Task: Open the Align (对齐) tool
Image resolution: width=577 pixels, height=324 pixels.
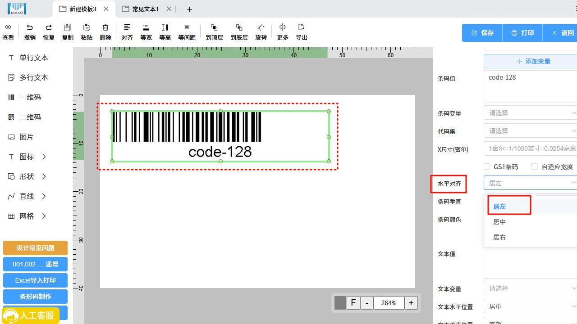Action: [x=127, y=28]
